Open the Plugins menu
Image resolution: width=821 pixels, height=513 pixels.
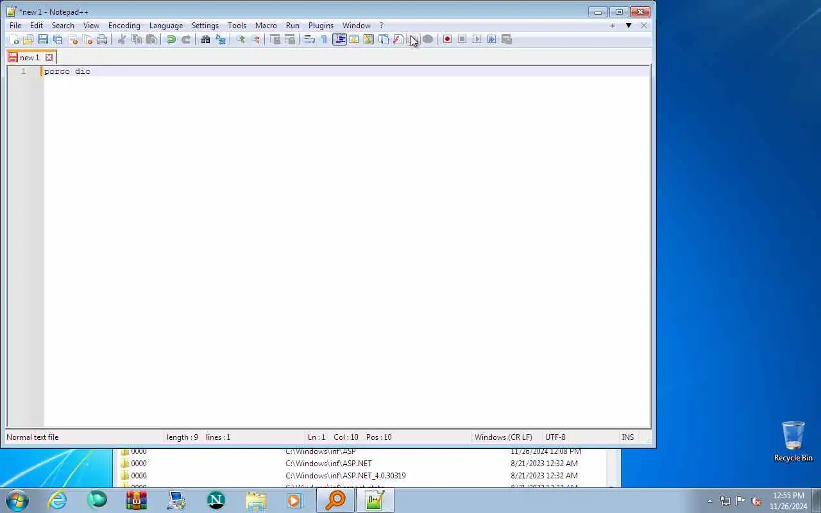321,26
